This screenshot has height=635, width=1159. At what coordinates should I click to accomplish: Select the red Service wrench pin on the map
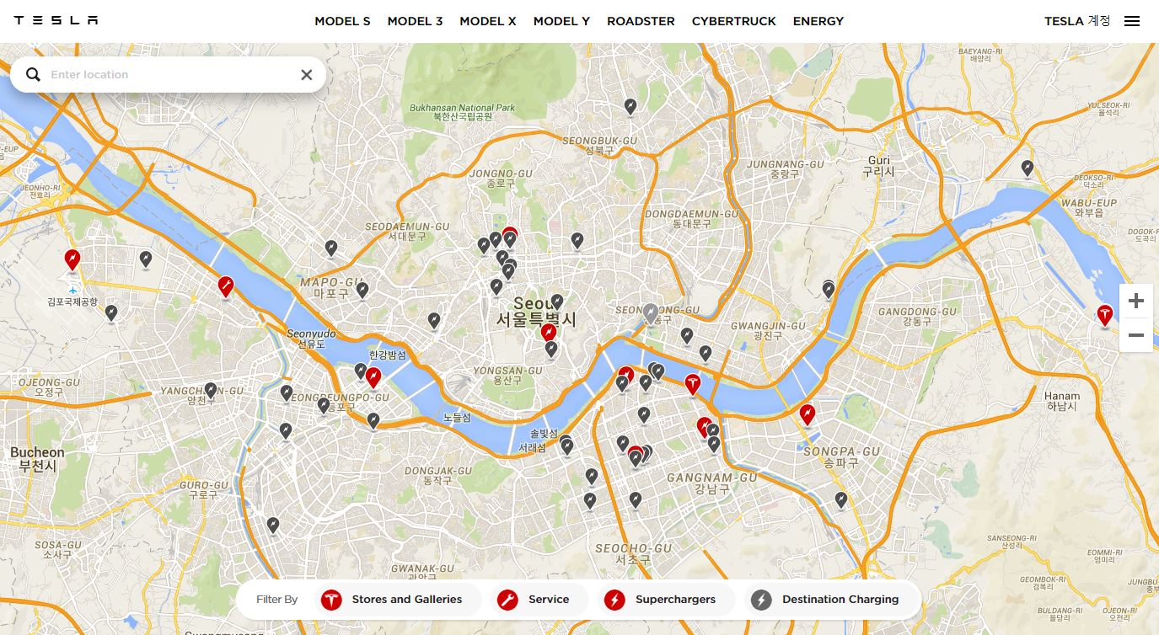click(x=225, y=287)
